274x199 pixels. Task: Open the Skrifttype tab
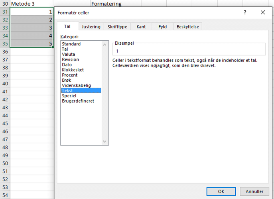pyautogui.click(x=117, y=27)
